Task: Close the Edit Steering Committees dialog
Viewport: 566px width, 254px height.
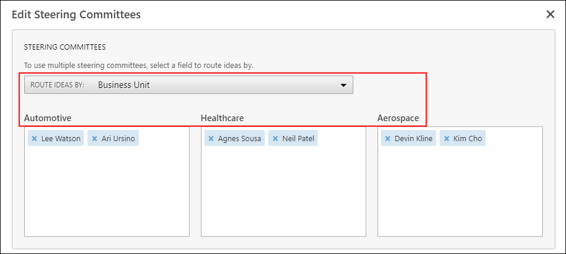Action: (x=550, y=14)
